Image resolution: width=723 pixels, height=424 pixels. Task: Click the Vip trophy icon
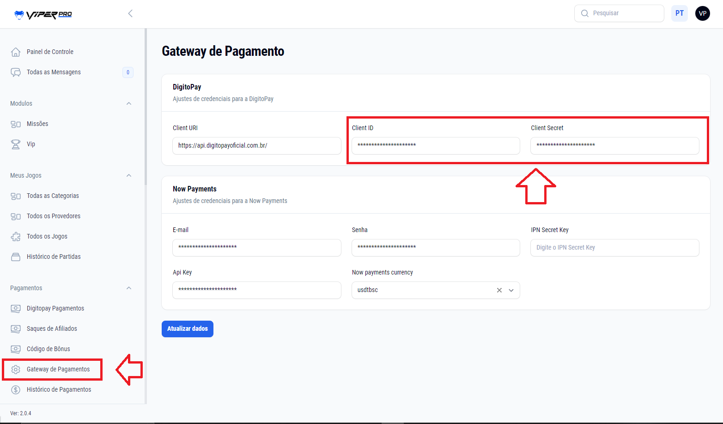(16, 144)
